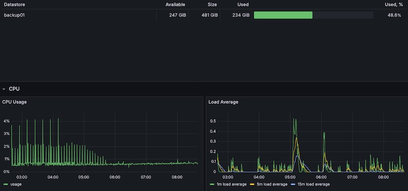Click the 247 GiB available value
Image resolution: width=408 pixels, height=191 pixels.
[177, 15]
